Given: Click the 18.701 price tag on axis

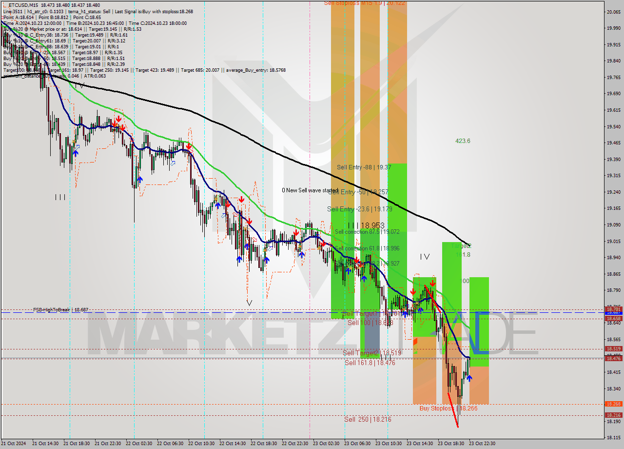Looking at the screenshot, I should tap(613, 309).
